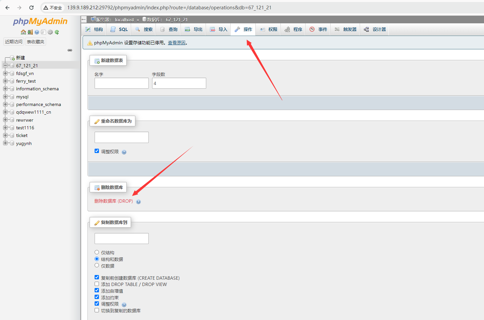Open help icon beside copy 调整权限

(x=124, y=305)
